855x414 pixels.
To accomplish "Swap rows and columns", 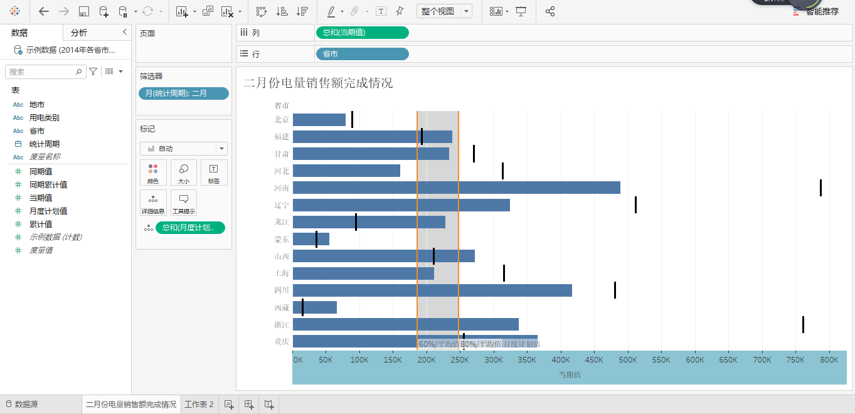I will pos(262,11).
